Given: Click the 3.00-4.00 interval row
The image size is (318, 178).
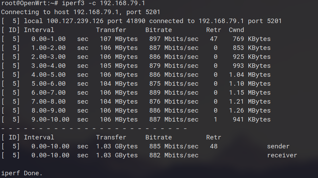Looking at the screenshot, I should 48,66.
